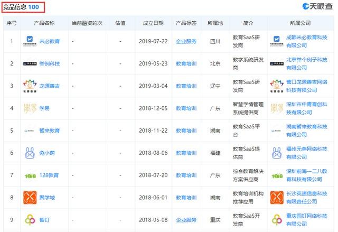The height and width of the screenshot is (232, 338).
Task: Select date 2018-12-05 cell
Action: (153, 108)
